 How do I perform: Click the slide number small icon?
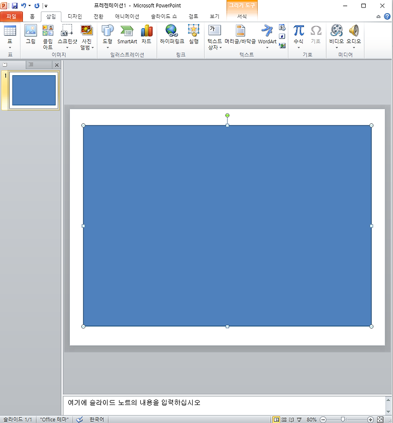[282, 36]
